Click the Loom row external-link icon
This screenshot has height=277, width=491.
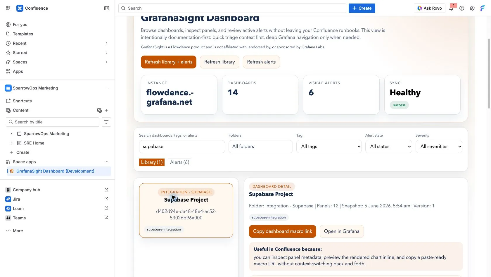point(106,208)
